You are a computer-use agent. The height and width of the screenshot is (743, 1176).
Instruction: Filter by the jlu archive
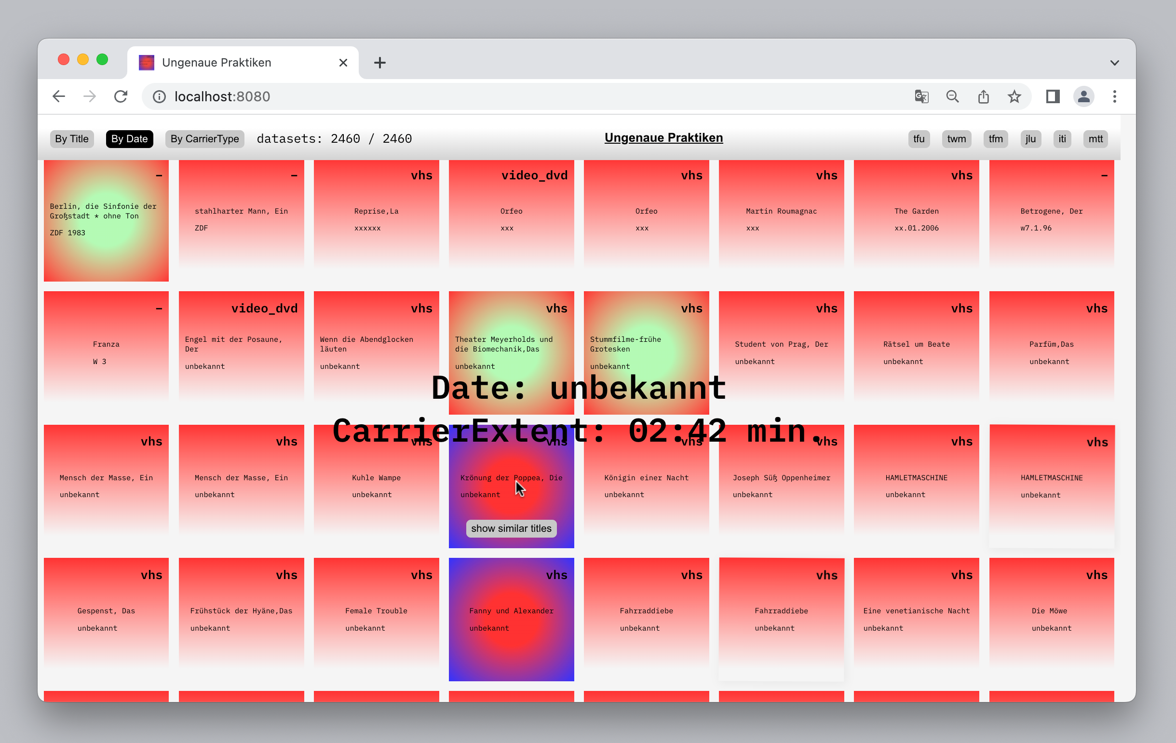1030,139
